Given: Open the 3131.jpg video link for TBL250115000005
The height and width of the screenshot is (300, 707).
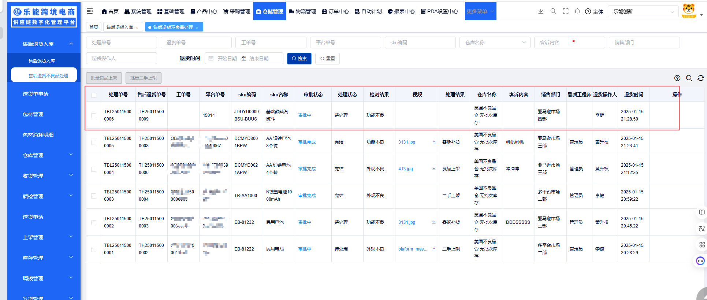Looking at the screenshot, I should (x=406, y=142).
